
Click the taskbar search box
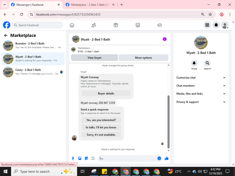point(44,171)
